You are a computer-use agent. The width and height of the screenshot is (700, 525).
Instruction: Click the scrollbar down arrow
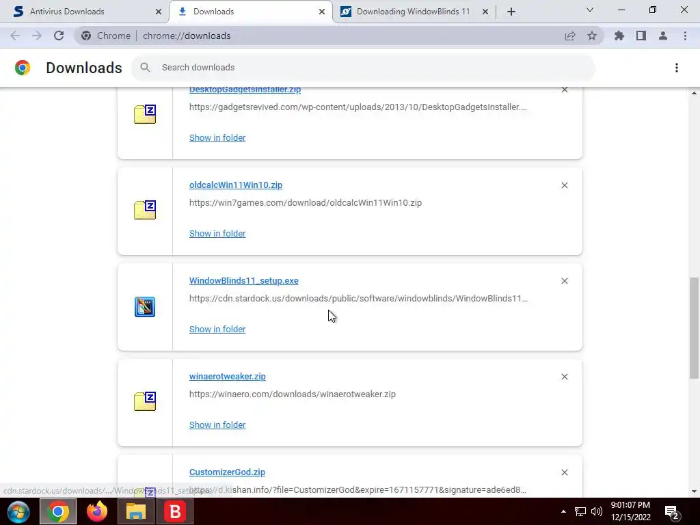[x=694, y=492]
